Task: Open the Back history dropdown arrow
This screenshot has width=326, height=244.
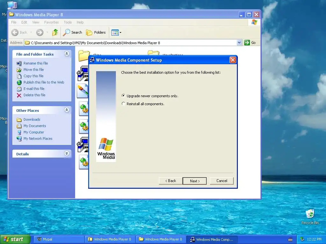Action: coord(31,32)
